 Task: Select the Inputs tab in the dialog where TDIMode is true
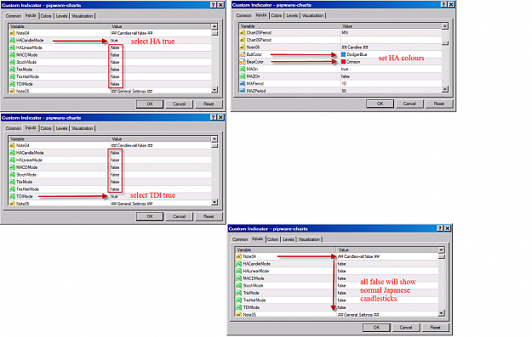pyautogui.click(x=31, y=128)
